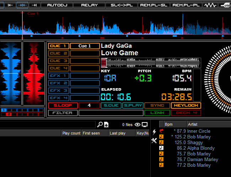Click the monitor display icon

145,125
